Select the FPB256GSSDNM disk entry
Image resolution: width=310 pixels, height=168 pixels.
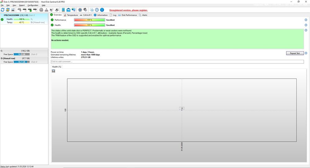point(24,19)
